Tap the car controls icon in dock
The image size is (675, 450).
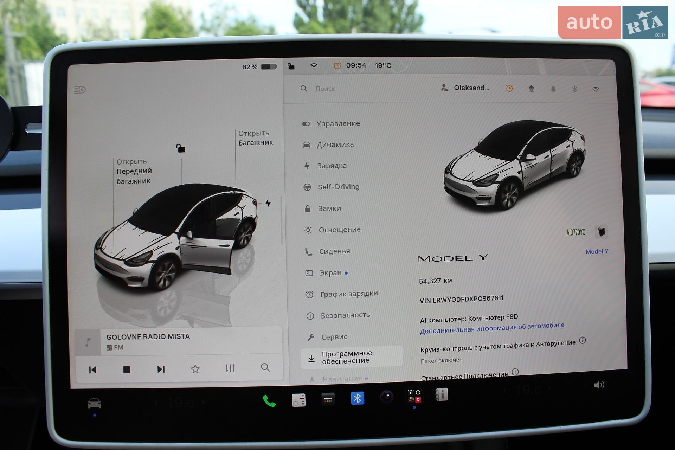pyautogui.click(x=94, y=403)
